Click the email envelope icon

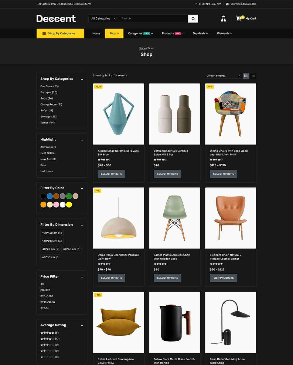coord(228,4)
